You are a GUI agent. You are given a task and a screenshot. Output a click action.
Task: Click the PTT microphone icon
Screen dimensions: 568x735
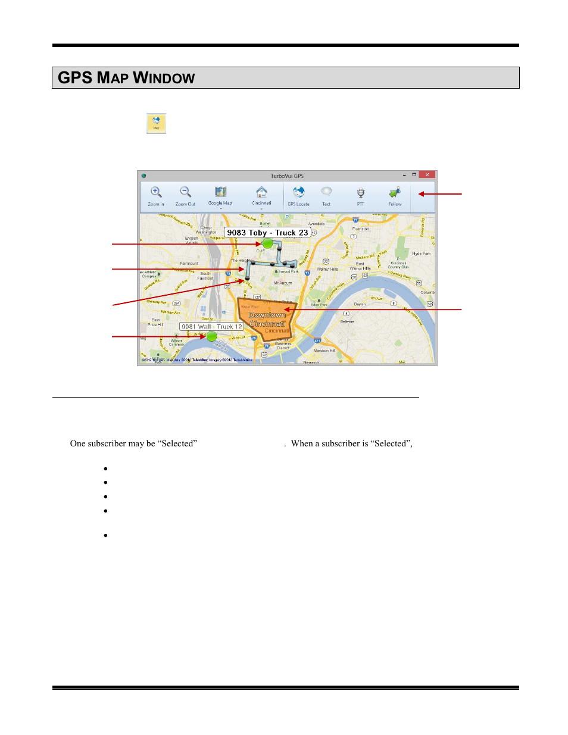pos(360,193)
